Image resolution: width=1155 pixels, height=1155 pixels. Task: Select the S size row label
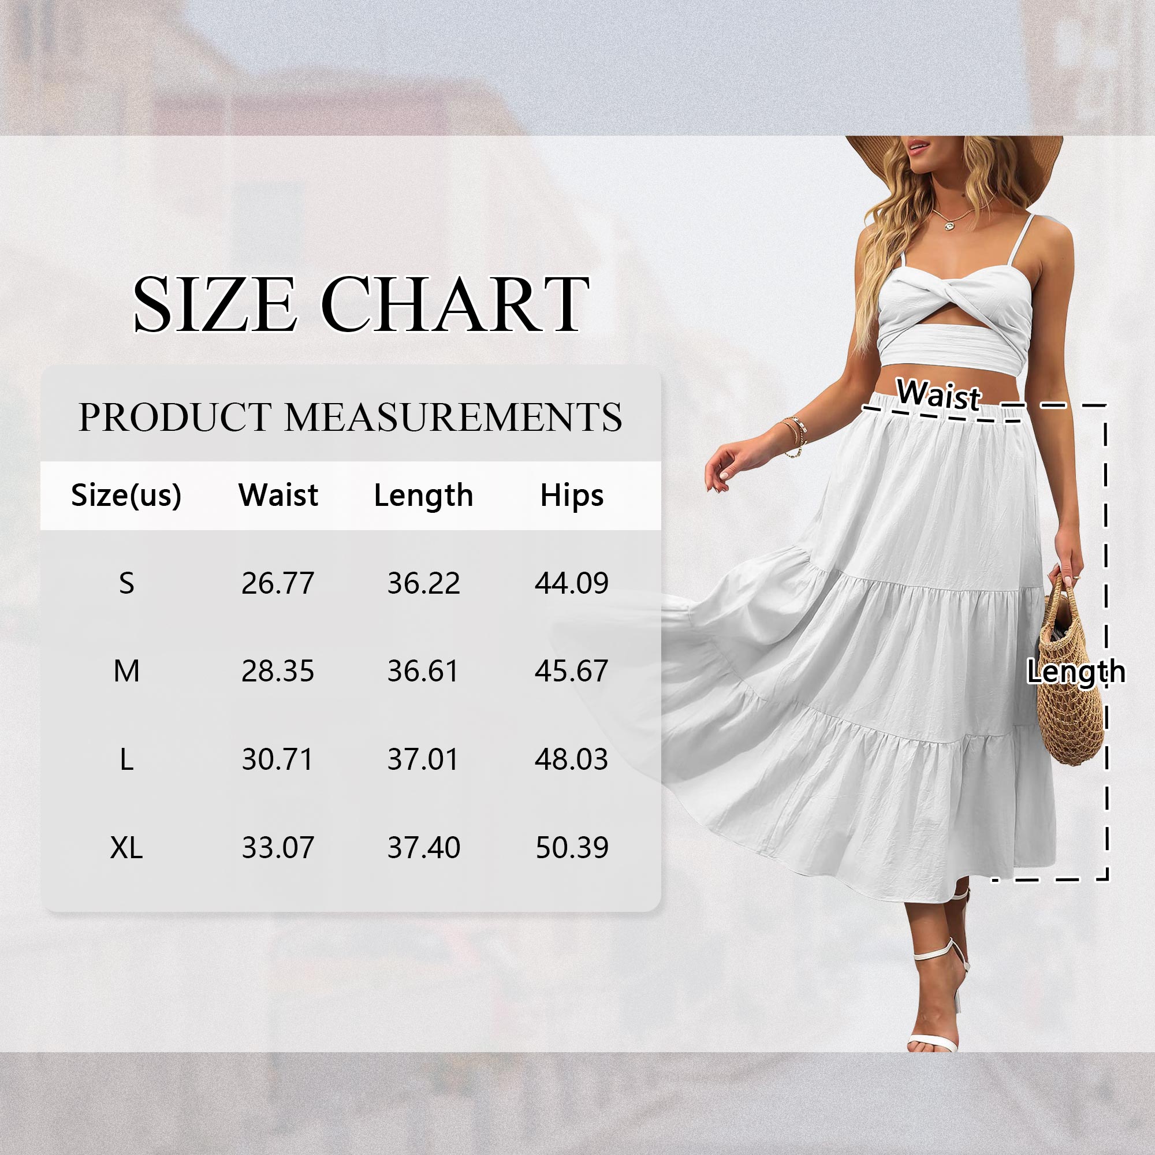[x=126, y=583]
